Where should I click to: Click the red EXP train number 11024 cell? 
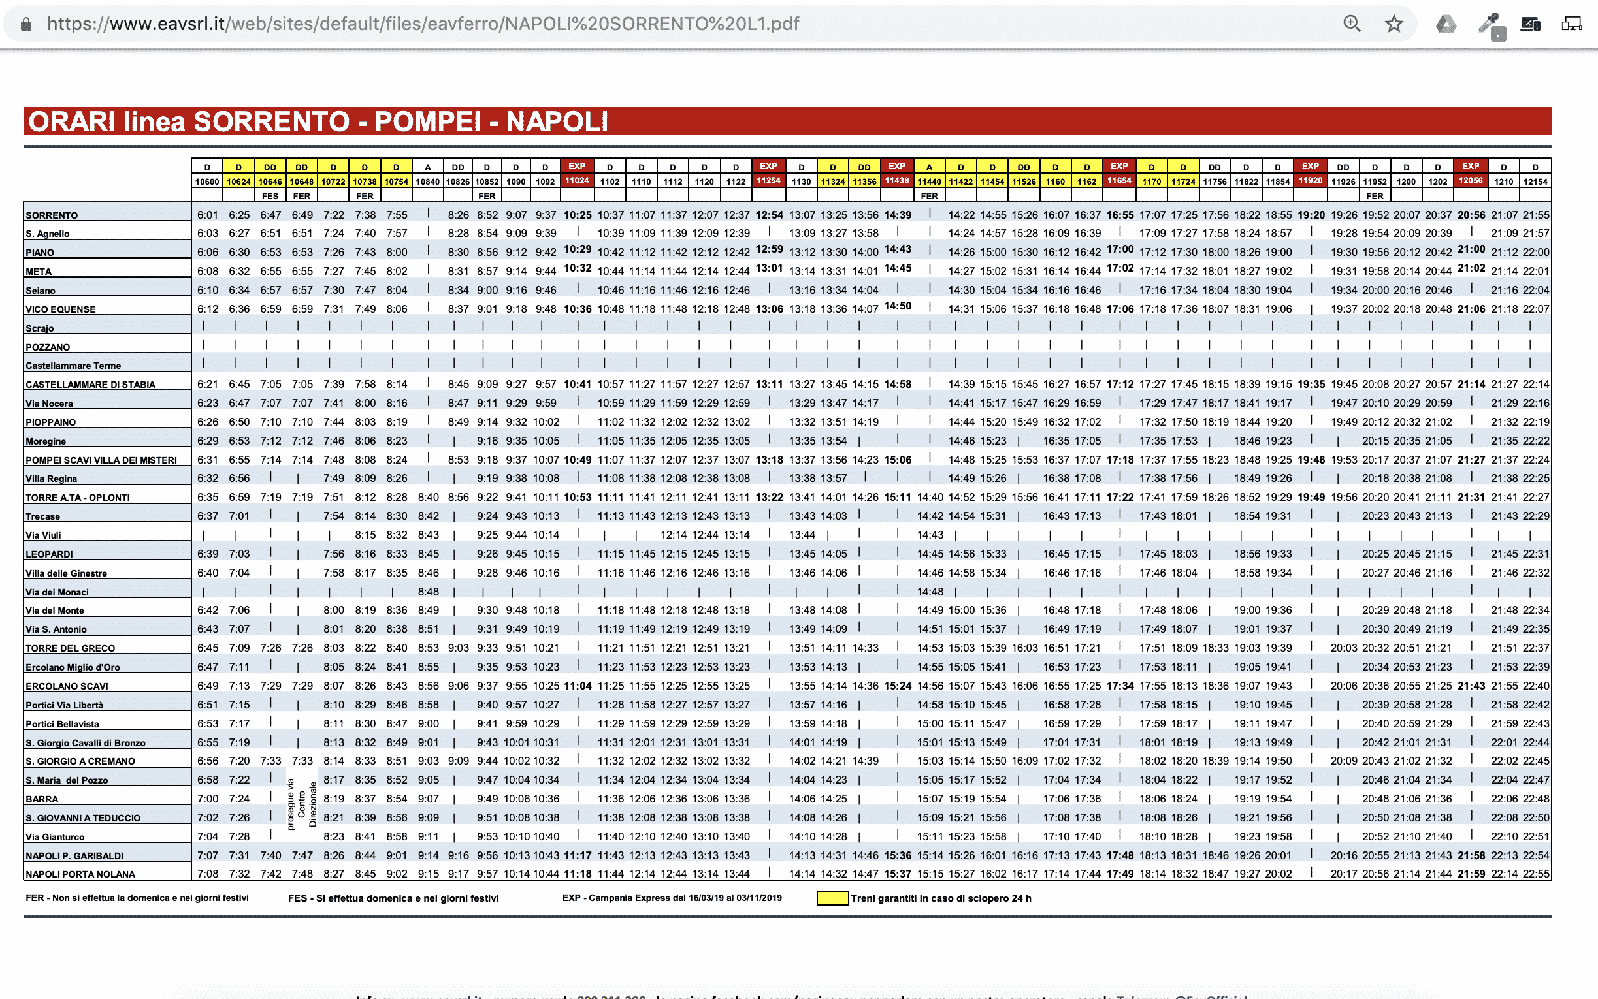pos(577,180)
